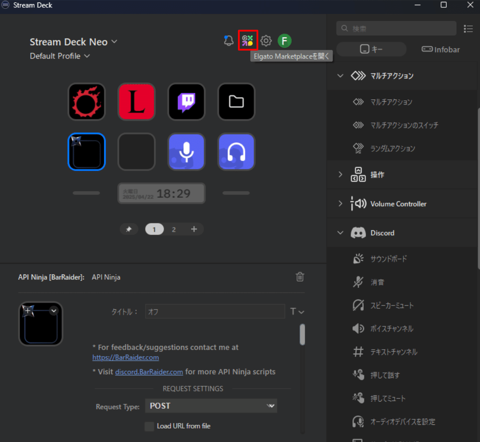Image resolution: width=480 pixels, height=442 pixels.
Task: Open the Request Type POST dropdown
Action: coord(211,405)
